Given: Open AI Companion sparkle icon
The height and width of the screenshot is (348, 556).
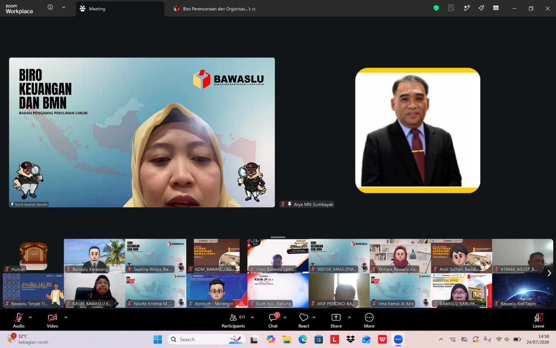Looking at the screenshot, I should [481, 8].
